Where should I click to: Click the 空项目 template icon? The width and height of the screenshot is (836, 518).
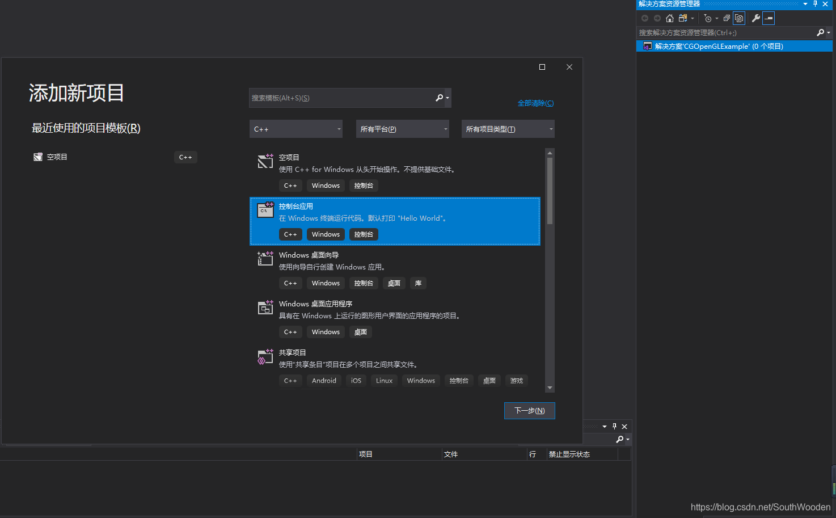point(265,161)
